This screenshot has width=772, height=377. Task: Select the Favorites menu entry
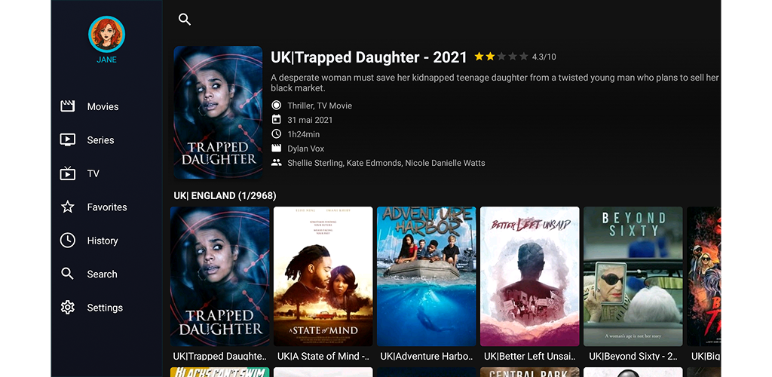(x=107, y=207)
